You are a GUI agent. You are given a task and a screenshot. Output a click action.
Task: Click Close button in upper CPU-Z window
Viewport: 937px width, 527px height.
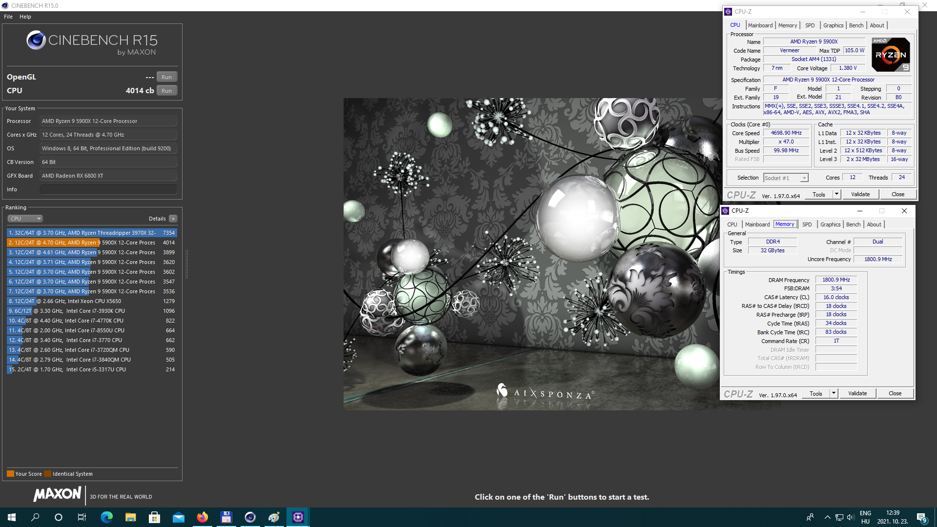point(898,195)
